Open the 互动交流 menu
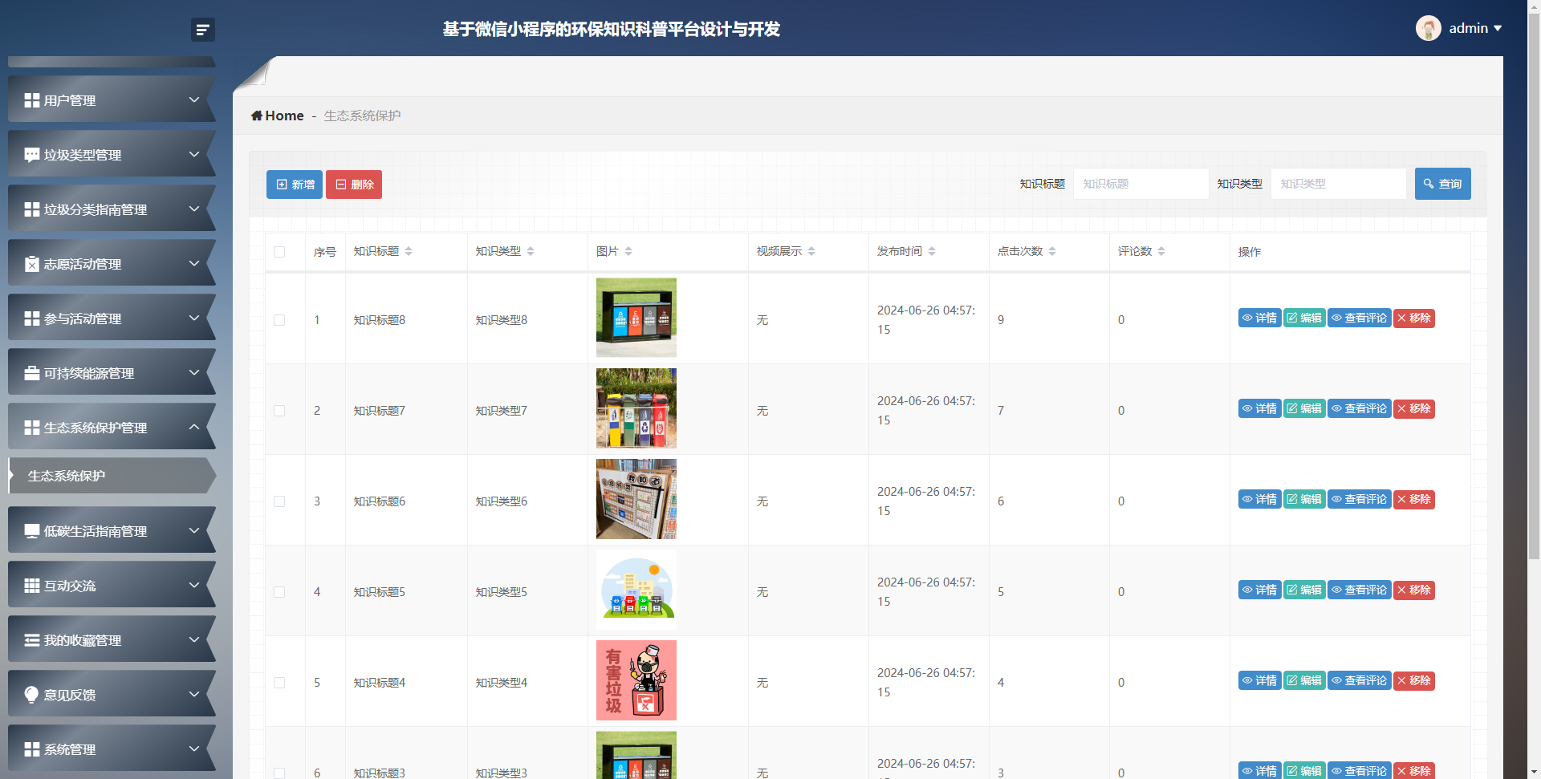Viewport: 1541px width, 779px height. pos(112,586)
